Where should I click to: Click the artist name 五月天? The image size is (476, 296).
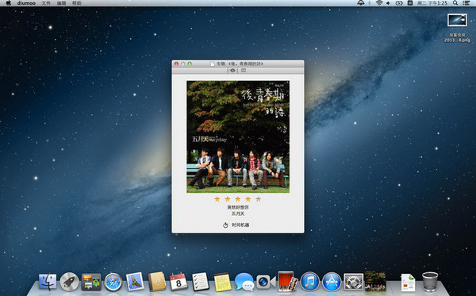(238, 213)
